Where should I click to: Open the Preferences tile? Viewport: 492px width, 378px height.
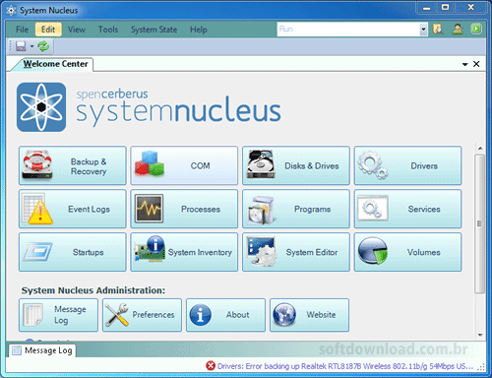(x=142, y=315)
